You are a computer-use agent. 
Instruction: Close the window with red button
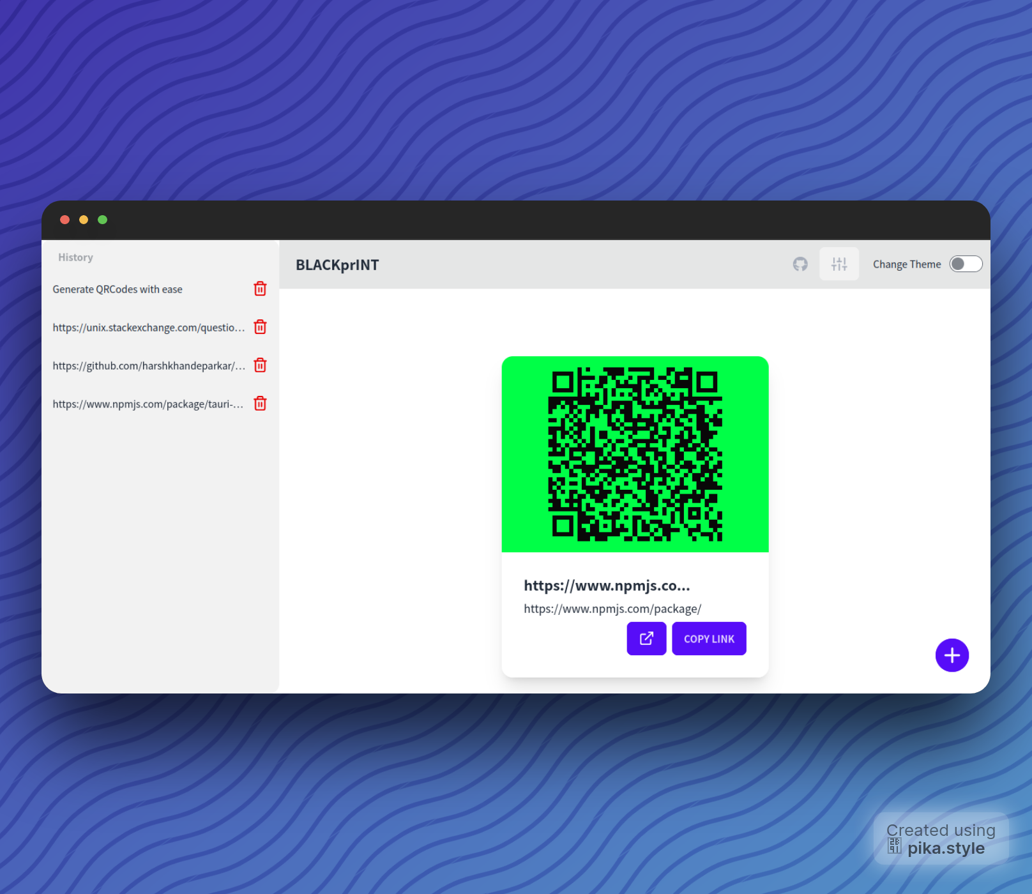(x=64, y=220)
